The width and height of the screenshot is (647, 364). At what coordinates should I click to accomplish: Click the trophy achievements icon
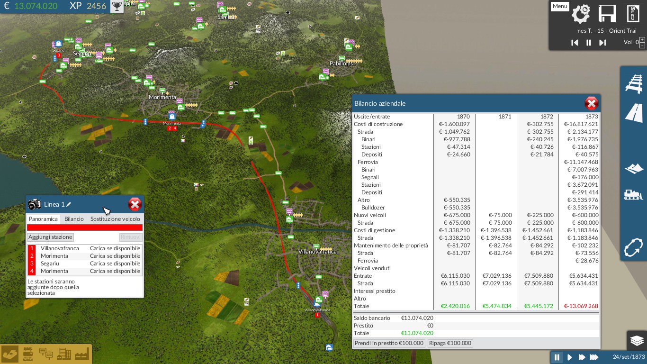pyautogui.click(x=117, y=6)
